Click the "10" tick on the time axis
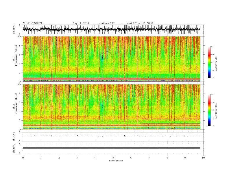This screenshot has width=229, height=177. point(203,158)
